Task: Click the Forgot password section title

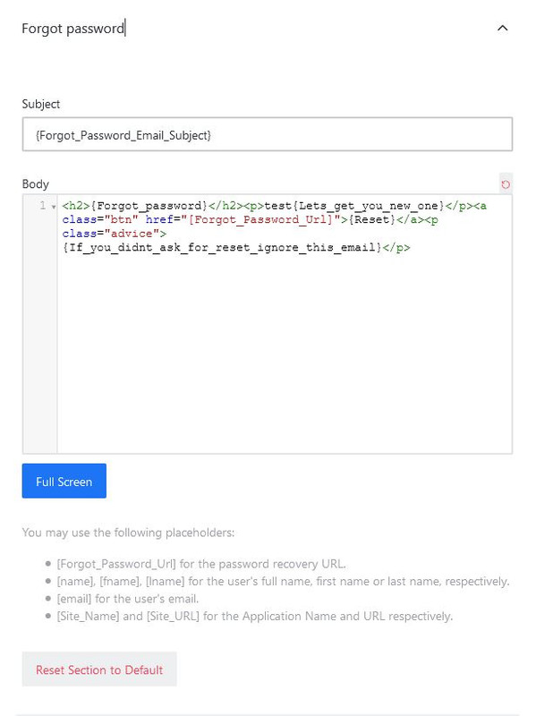Action: point(73,29)
